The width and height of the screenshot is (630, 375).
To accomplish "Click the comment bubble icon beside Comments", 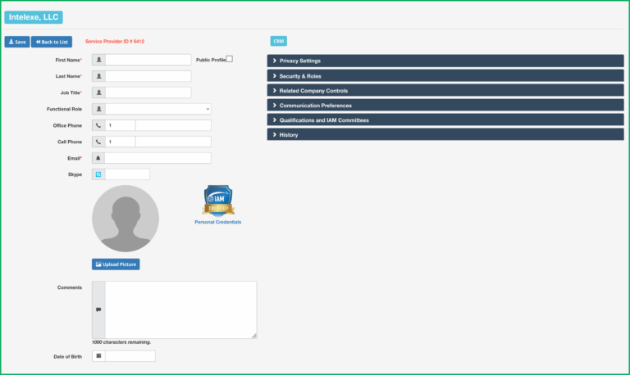I will [98, 309].
